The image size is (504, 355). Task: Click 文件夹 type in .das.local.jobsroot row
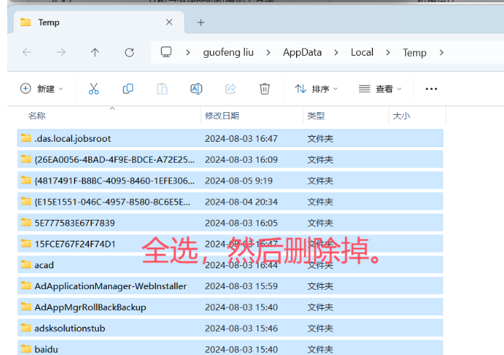(x=320, y=138)
